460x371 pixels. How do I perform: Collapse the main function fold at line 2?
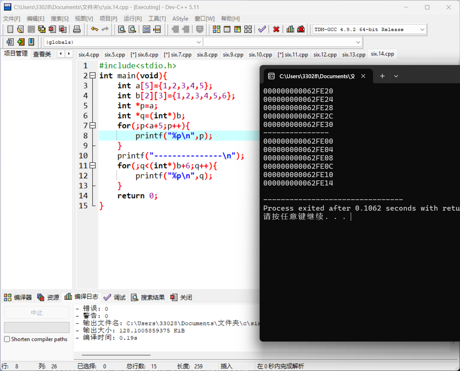pyautogui.click(x=93, y=76)
